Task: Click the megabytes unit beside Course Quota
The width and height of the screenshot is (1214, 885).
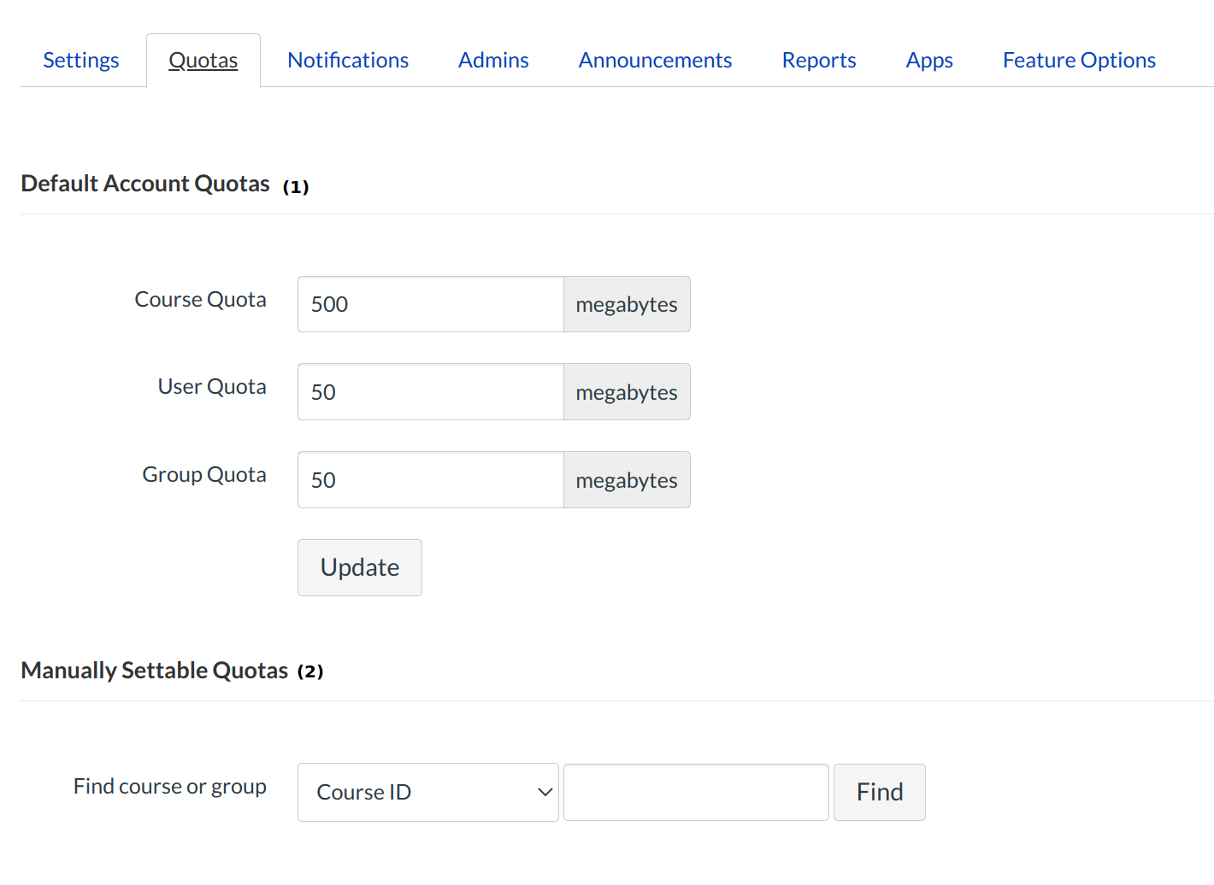Action: 627,305
